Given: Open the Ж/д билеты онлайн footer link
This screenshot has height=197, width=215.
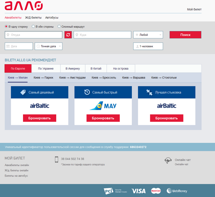Looking at the screenshot, I should point(16,170).
